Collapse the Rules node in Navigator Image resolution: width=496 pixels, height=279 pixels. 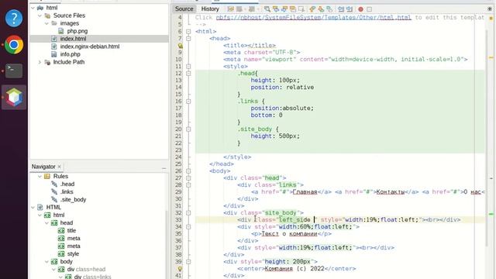40,176
